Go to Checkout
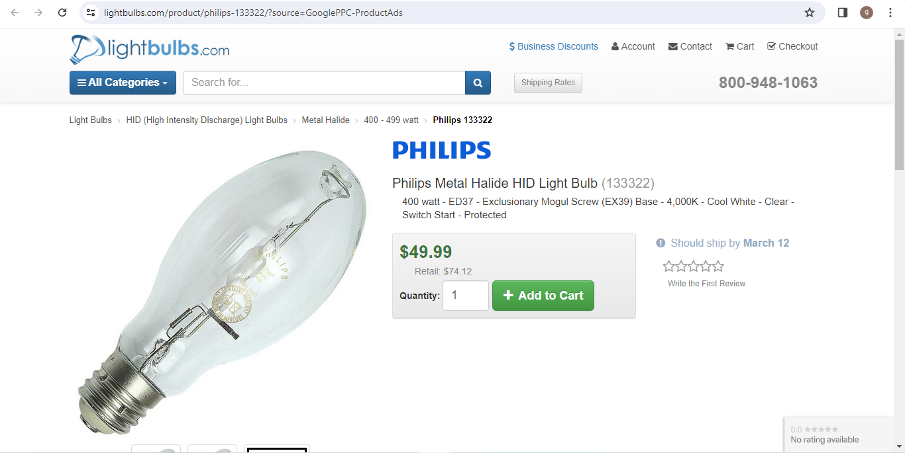The width and height of the screenshot is (905, 453). point(792,46)
